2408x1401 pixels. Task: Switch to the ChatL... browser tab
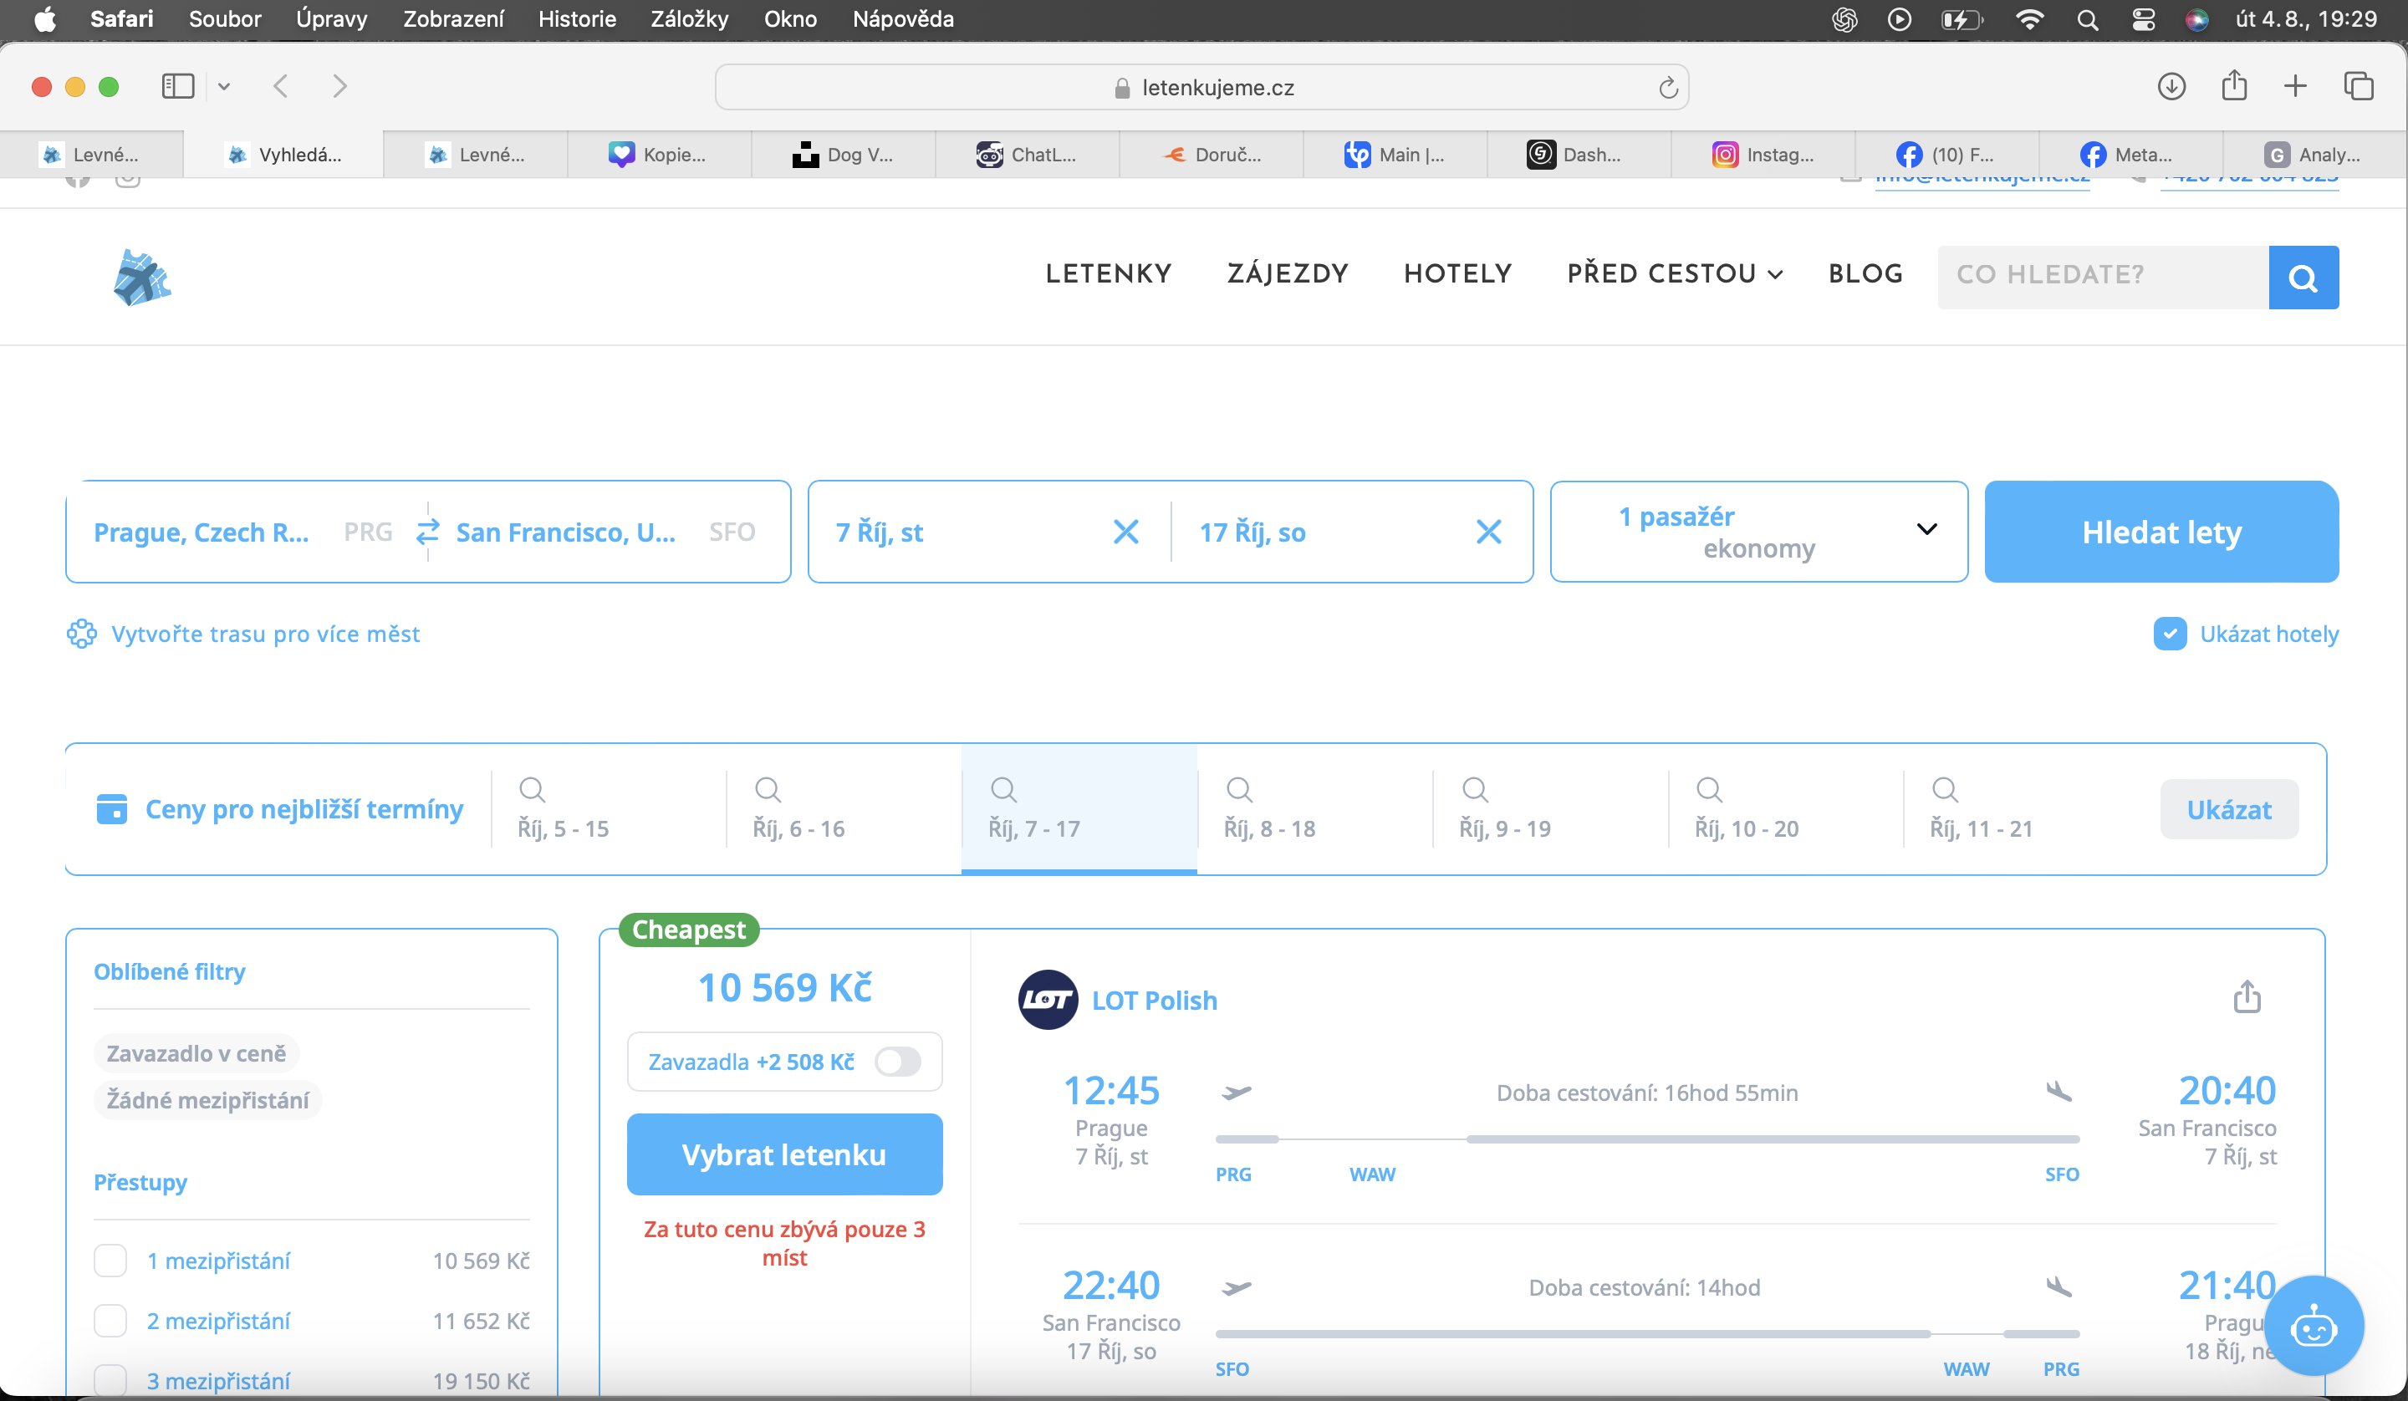1026,154
